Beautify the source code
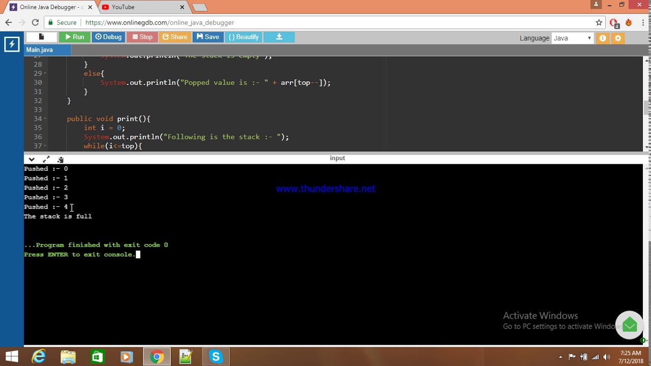Image resolution: width=651 pixels, height=366 pixels. (x=244, y=37)
